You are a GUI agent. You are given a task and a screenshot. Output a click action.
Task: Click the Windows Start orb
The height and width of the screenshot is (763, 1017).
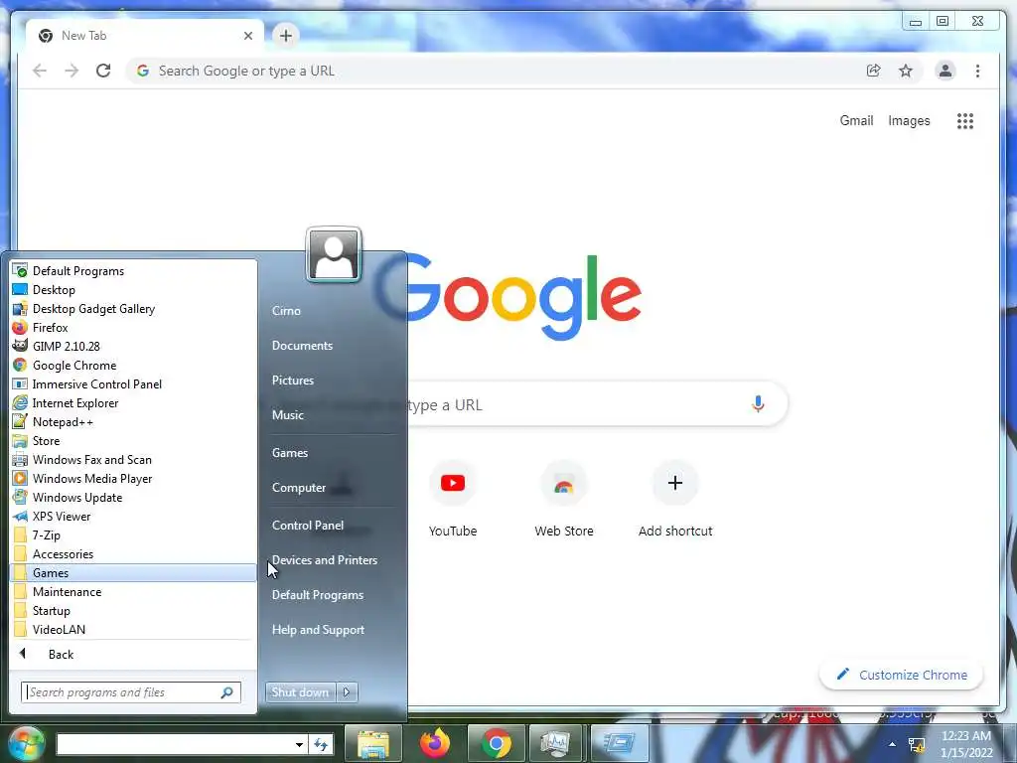pos(26,743)
